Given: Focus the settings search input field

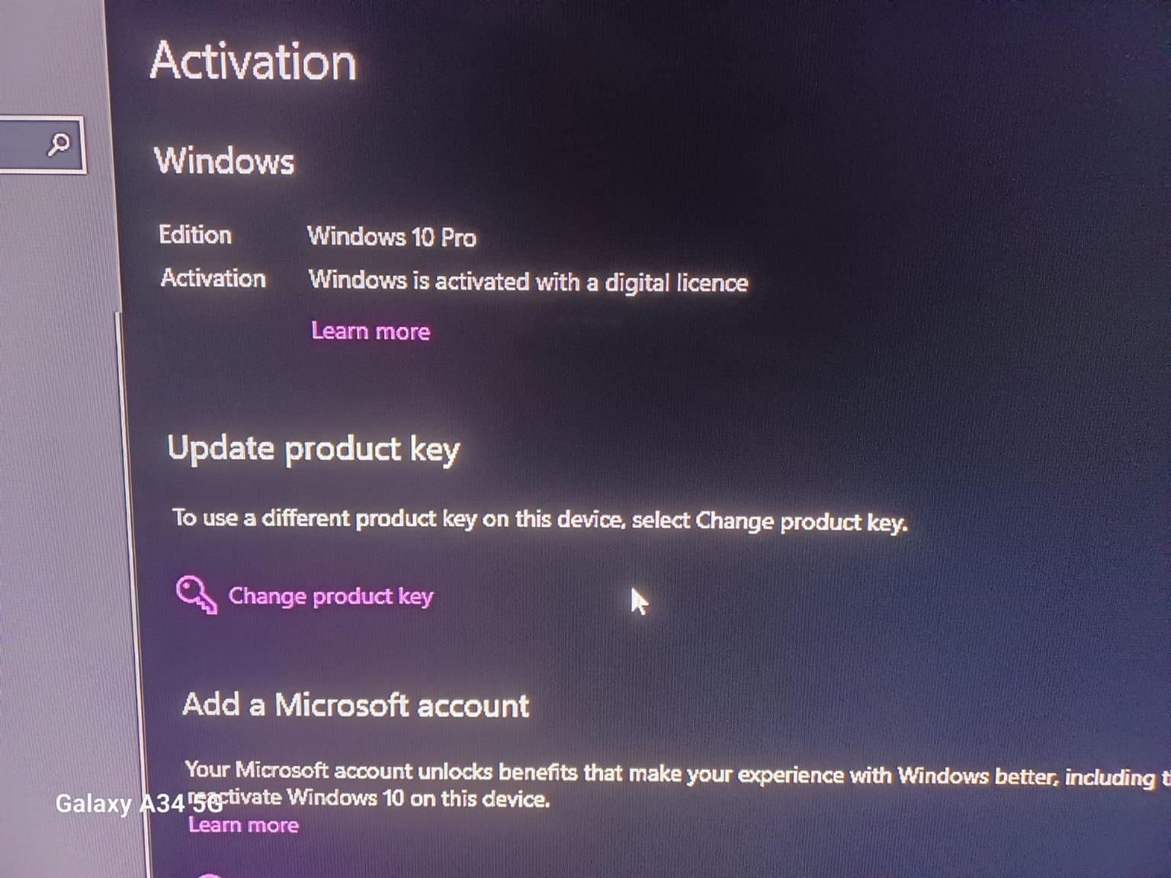Looking at the screenshot, I should pos(41,145).
